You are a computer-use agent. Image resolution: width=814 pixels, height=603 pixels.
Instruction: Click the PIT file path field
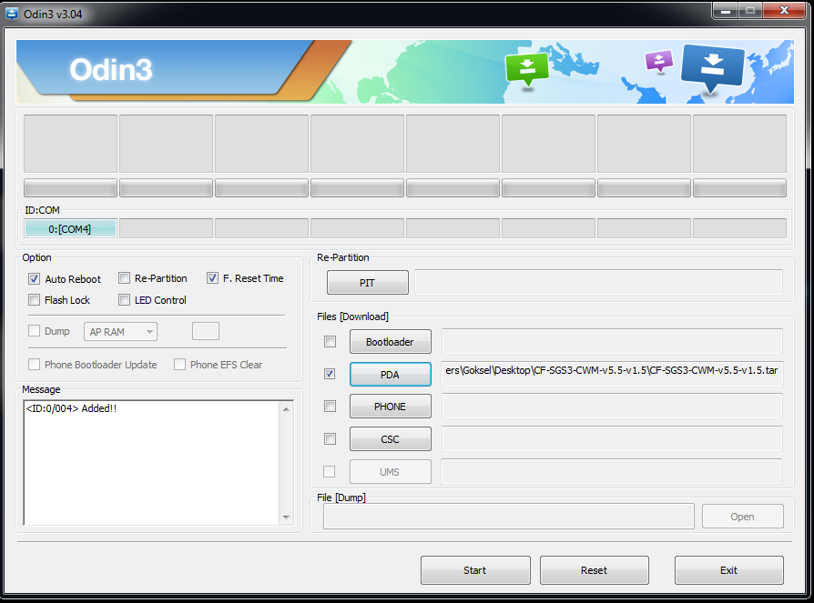598,282
